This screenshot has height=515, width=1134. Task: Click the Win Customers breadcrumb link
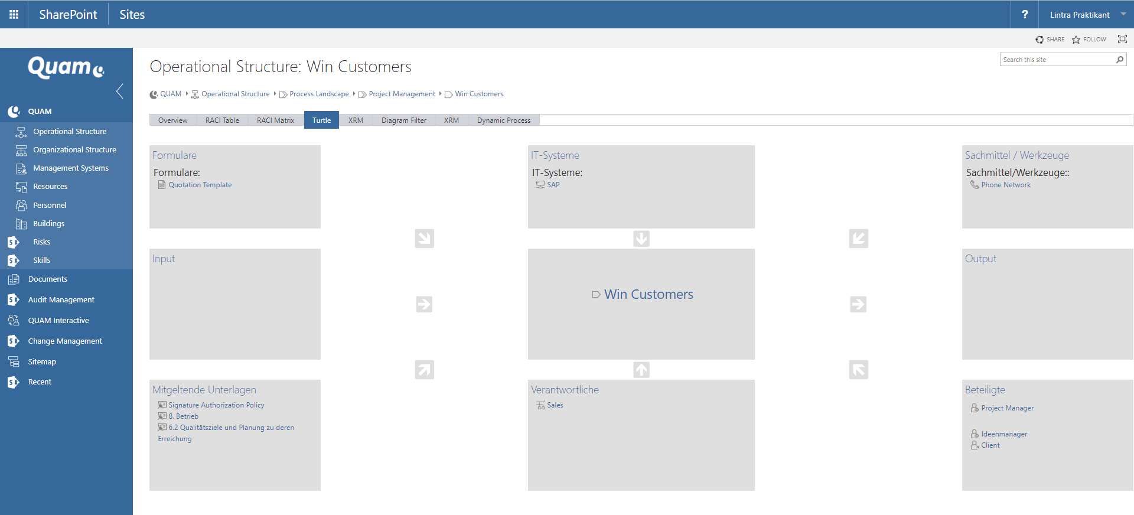(479, 94)
